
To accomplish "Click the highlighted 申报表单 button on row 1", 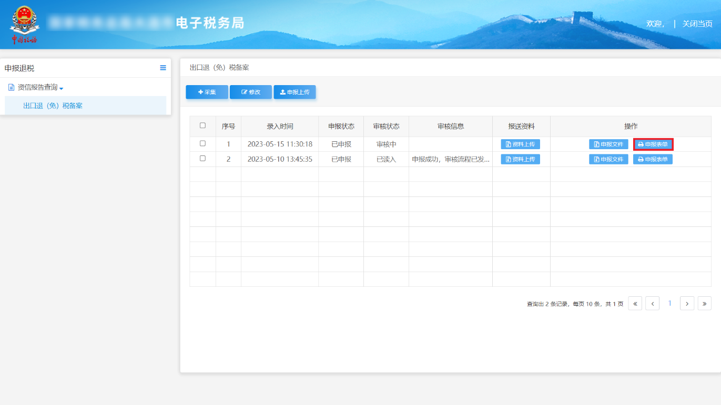I will (x=652, y=144).
